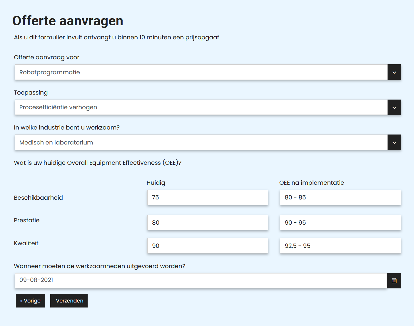This screenshot has width=414, height=326.
Task: Select the Huidig Prestatie field showing 80
Action: tap(207, 223)
